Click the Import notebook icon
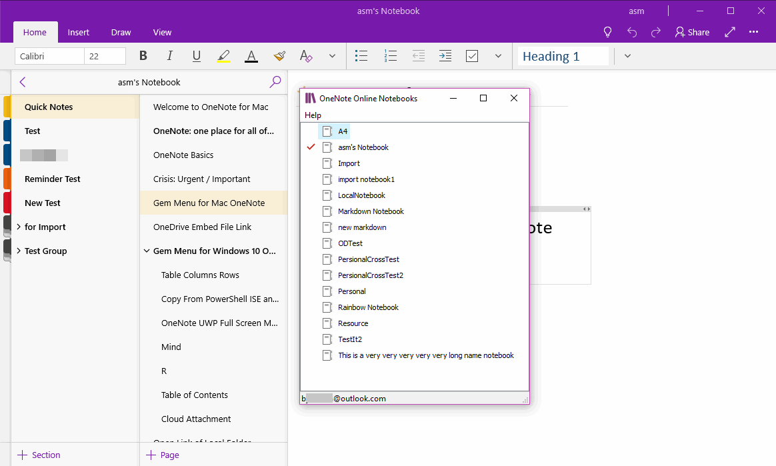The image size is (776, 466). coord(327,163)
